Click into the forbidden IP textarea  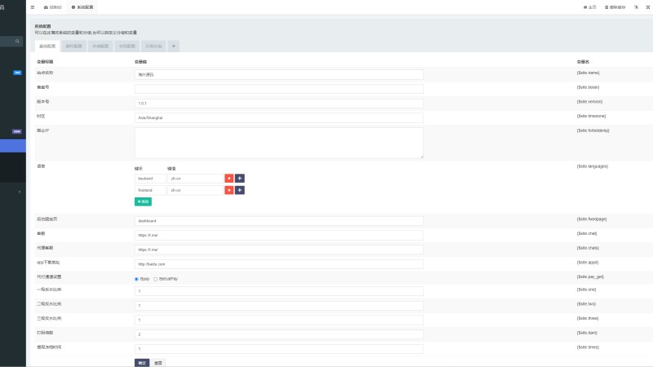point(279,143)
